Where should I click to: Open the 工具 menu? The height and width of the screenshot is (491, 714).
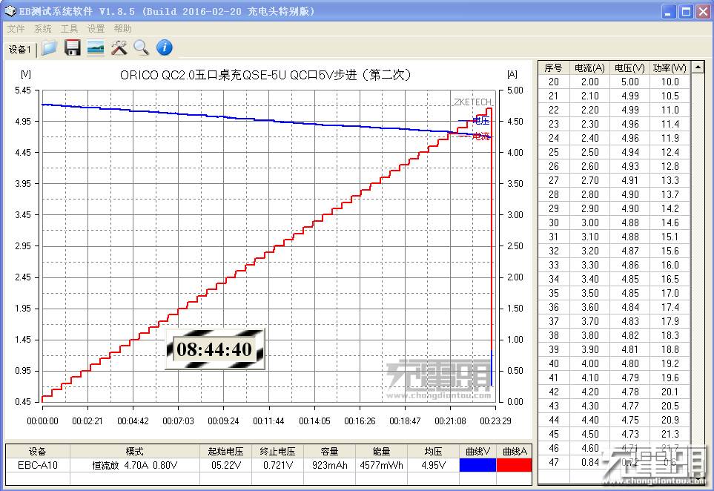pos(69,29)
